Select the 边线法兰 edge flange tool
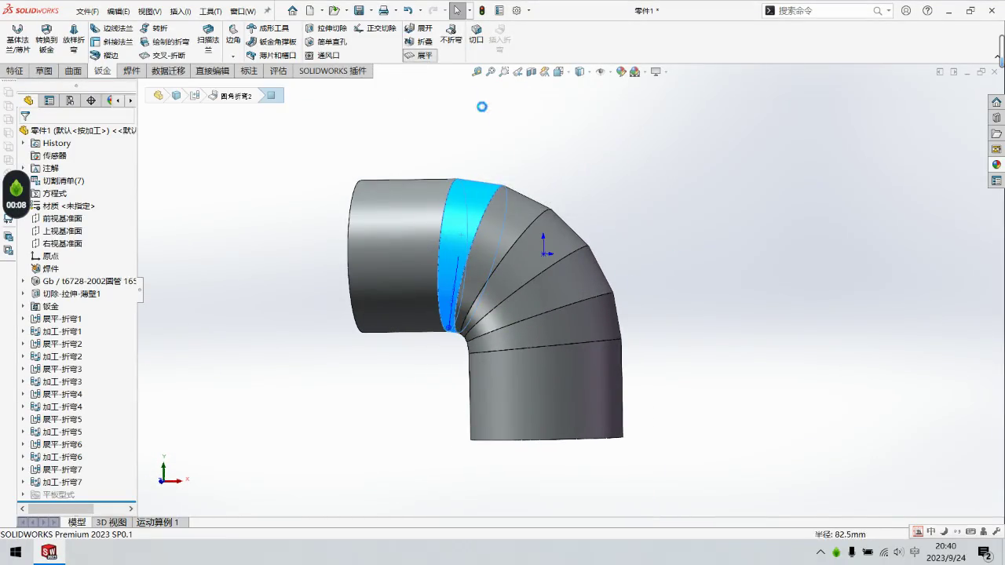Screen dimensions: 1005x565 click(x=111, y=28)
